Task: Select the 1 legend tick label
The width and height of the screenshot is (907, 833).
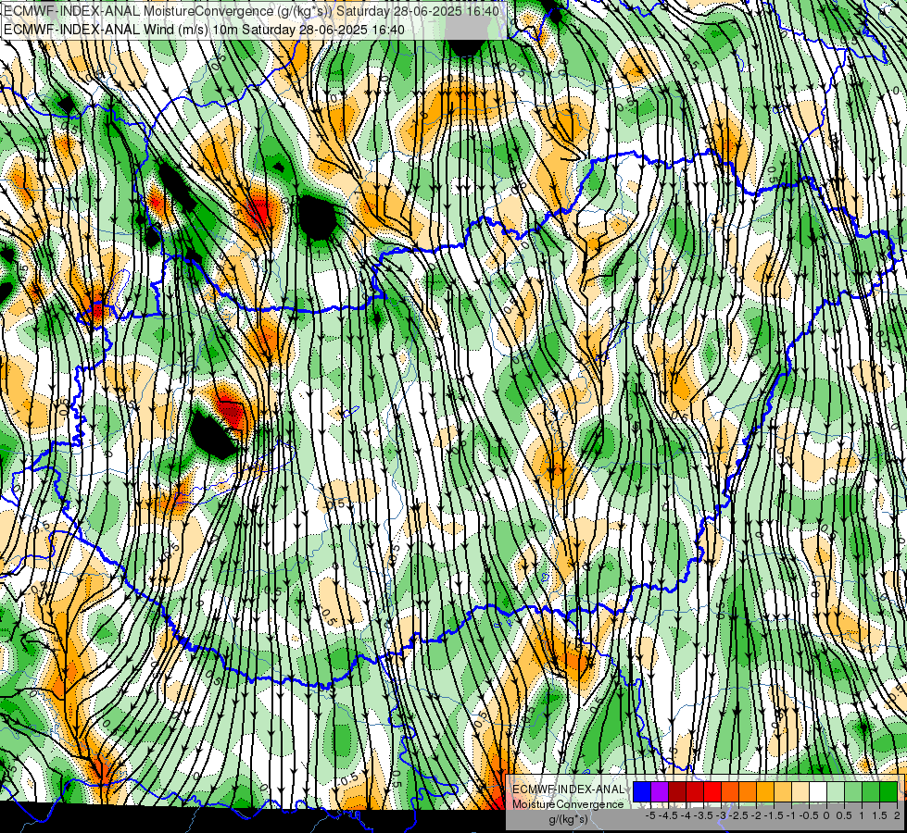Action: click(x=862, y=815)
